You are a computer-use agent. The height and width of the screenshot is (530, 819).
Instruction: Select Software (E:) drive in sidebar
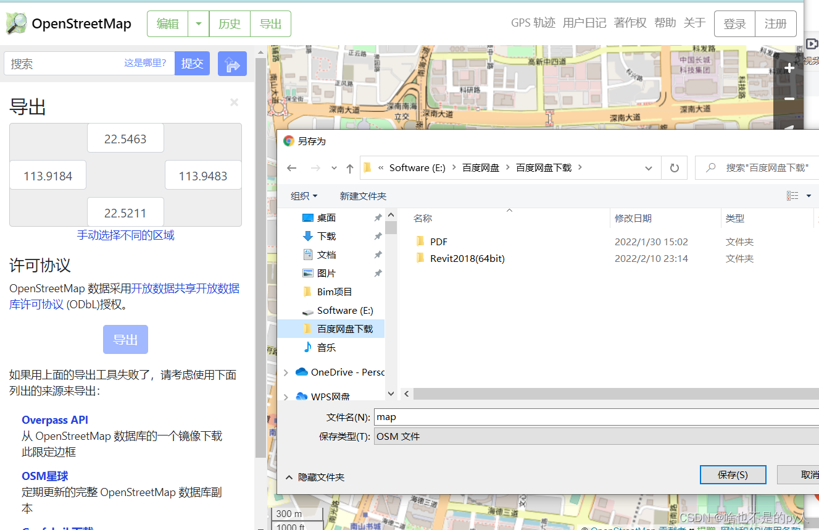coord(345,310)
